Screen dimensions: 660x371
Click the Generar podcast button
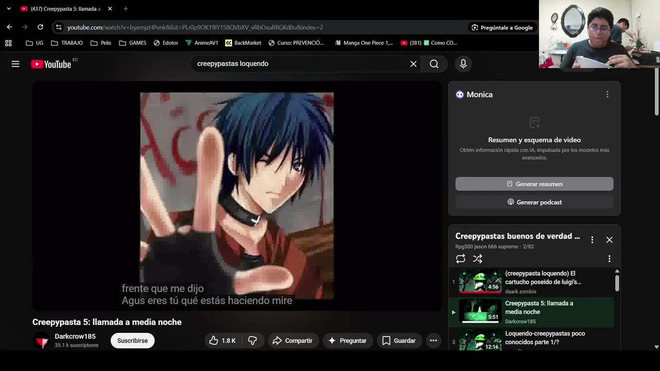point(534,202)
